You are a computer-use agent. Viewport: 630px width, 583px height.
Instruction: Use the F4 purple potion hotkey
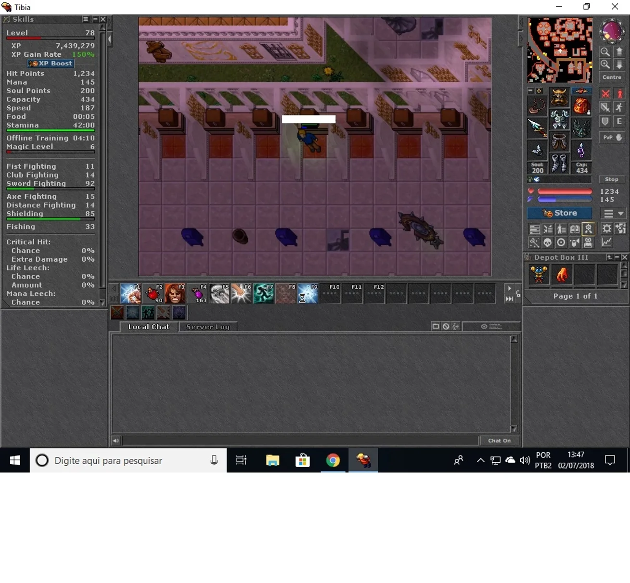[x=197, y=293]
